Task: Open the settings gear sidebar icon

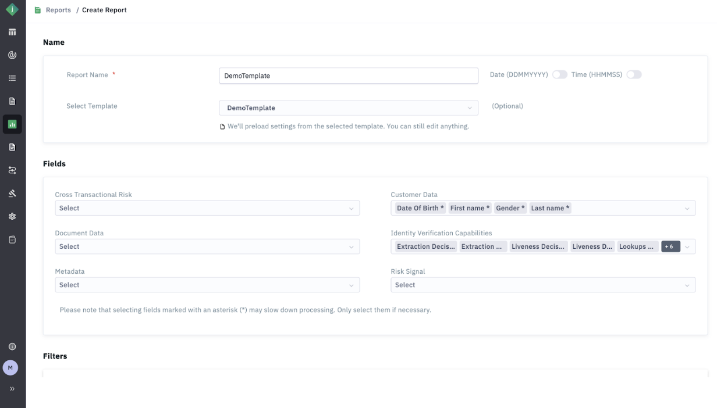Action: click(12, 216)
